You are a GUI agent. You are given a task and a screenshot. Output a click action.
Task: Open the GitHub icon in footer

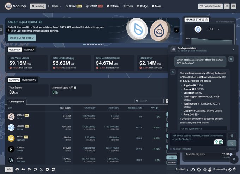pos(35,169)
